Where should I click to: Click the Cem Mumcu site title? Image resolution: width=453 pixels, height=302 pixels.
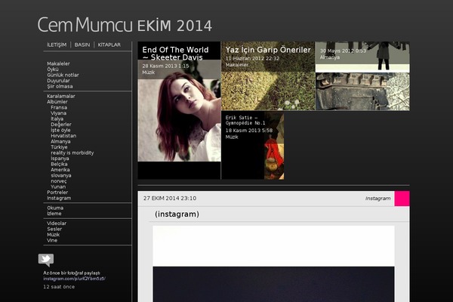point(85,25)
